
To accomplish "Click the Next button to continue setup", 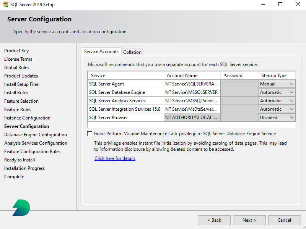I will tap(249, 220).
